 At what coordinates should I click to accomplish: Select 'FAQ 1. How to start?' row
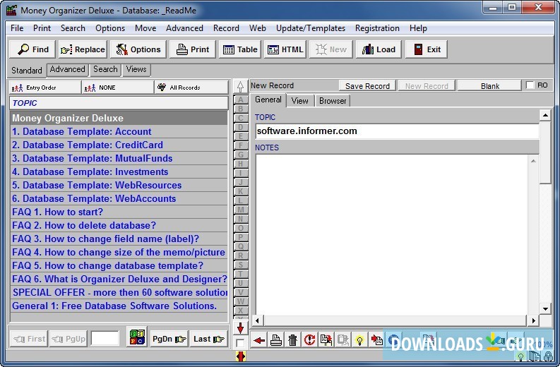click(x=119, y=212)
